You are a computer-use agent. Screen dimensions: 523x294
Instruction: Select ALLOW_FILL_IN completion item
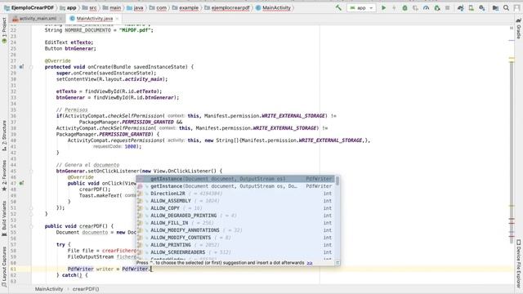tap(235, 223)
